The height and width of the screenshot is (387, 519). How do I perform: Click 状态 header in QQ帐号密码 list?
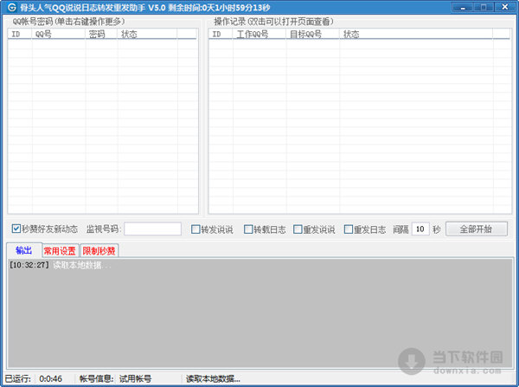(x=147, y=34)
